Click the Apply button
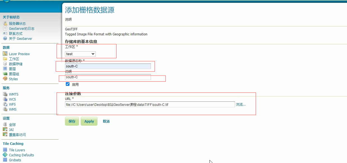Image resolution: width=347 pixels, height=163 pixels. (x=89, y=121)
